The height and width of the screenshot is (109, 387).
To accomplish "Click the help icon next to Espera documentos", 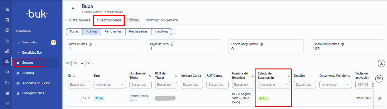I will pos(342,44).
